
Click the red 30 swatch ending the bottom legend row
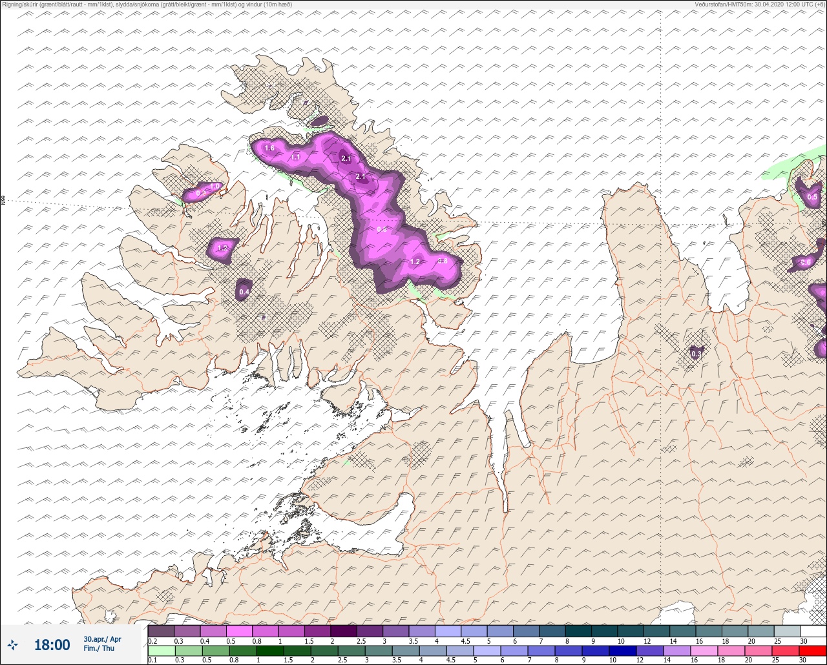point(813,651)
